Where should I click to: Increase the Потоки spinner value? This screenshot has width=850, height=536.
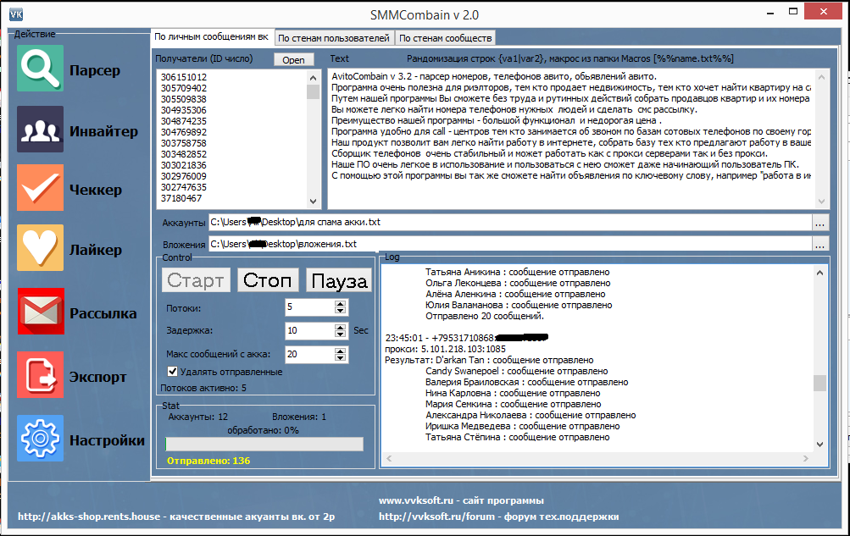pos(340,304)
